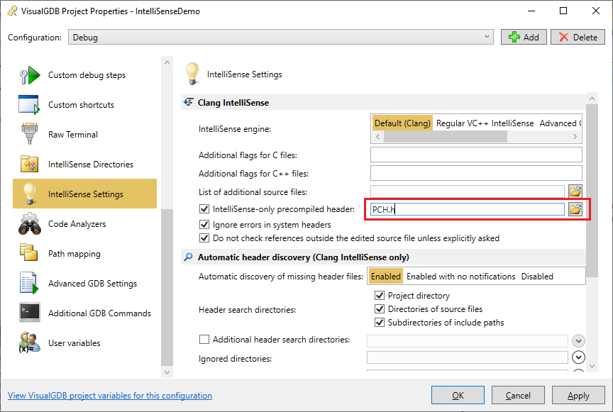The width and height of the screenshot is (613, 412).
Task: Click Additional flags for C files field
Action: point(476,155)
